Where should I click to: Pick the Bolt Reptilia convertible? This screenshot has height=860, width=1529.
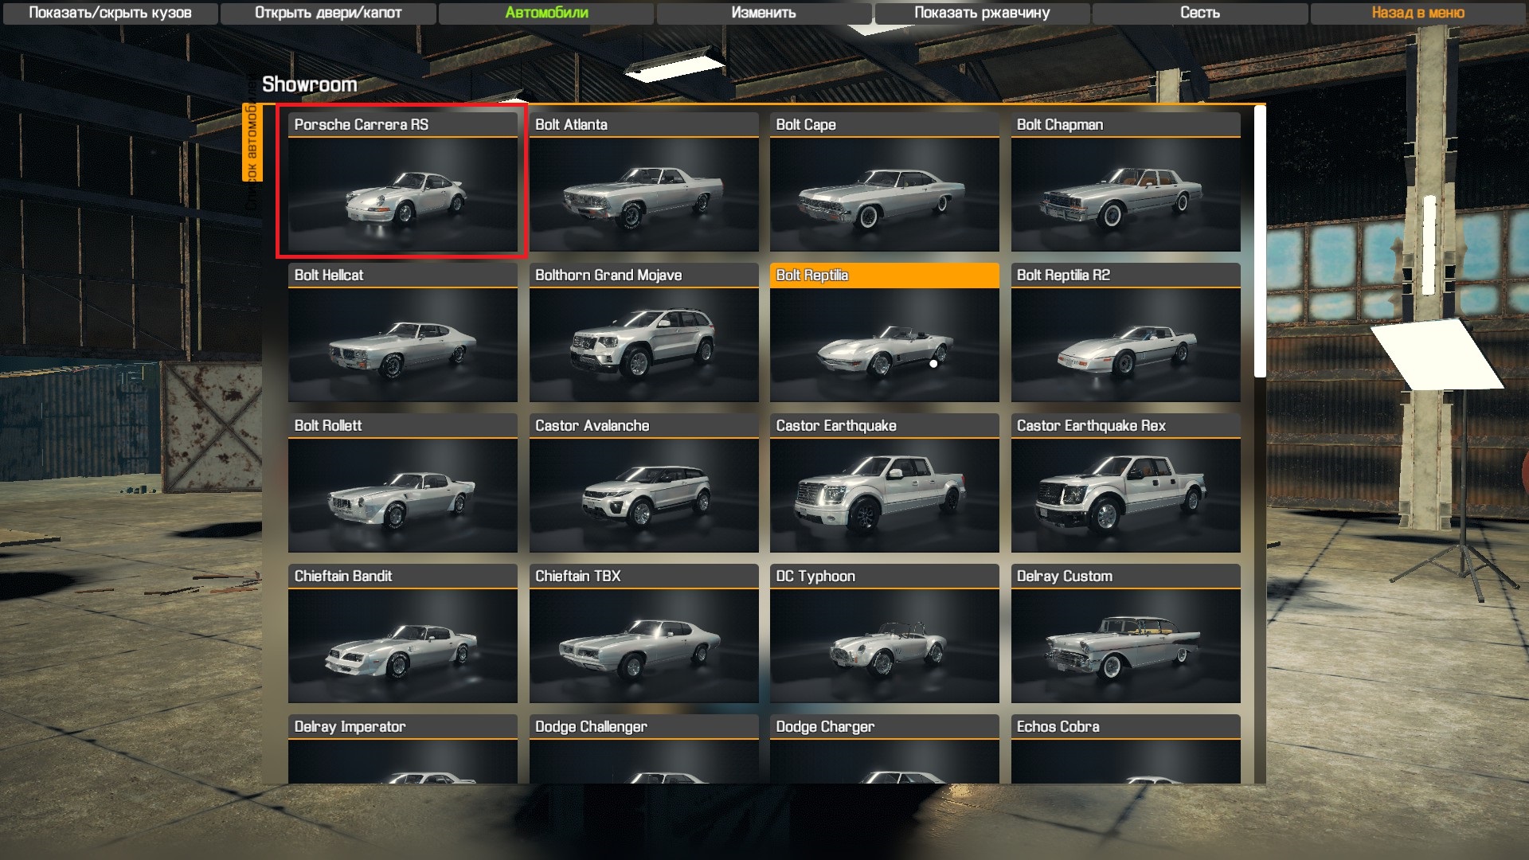(x=884, y=332)
